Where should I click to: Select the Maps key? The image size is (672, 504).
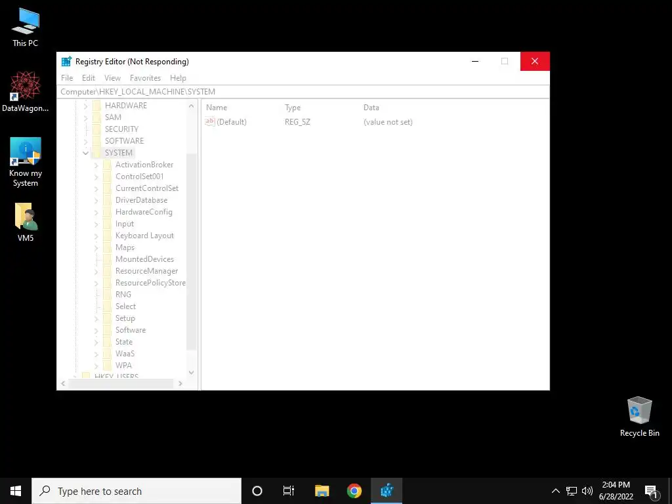tap(125, 247)
